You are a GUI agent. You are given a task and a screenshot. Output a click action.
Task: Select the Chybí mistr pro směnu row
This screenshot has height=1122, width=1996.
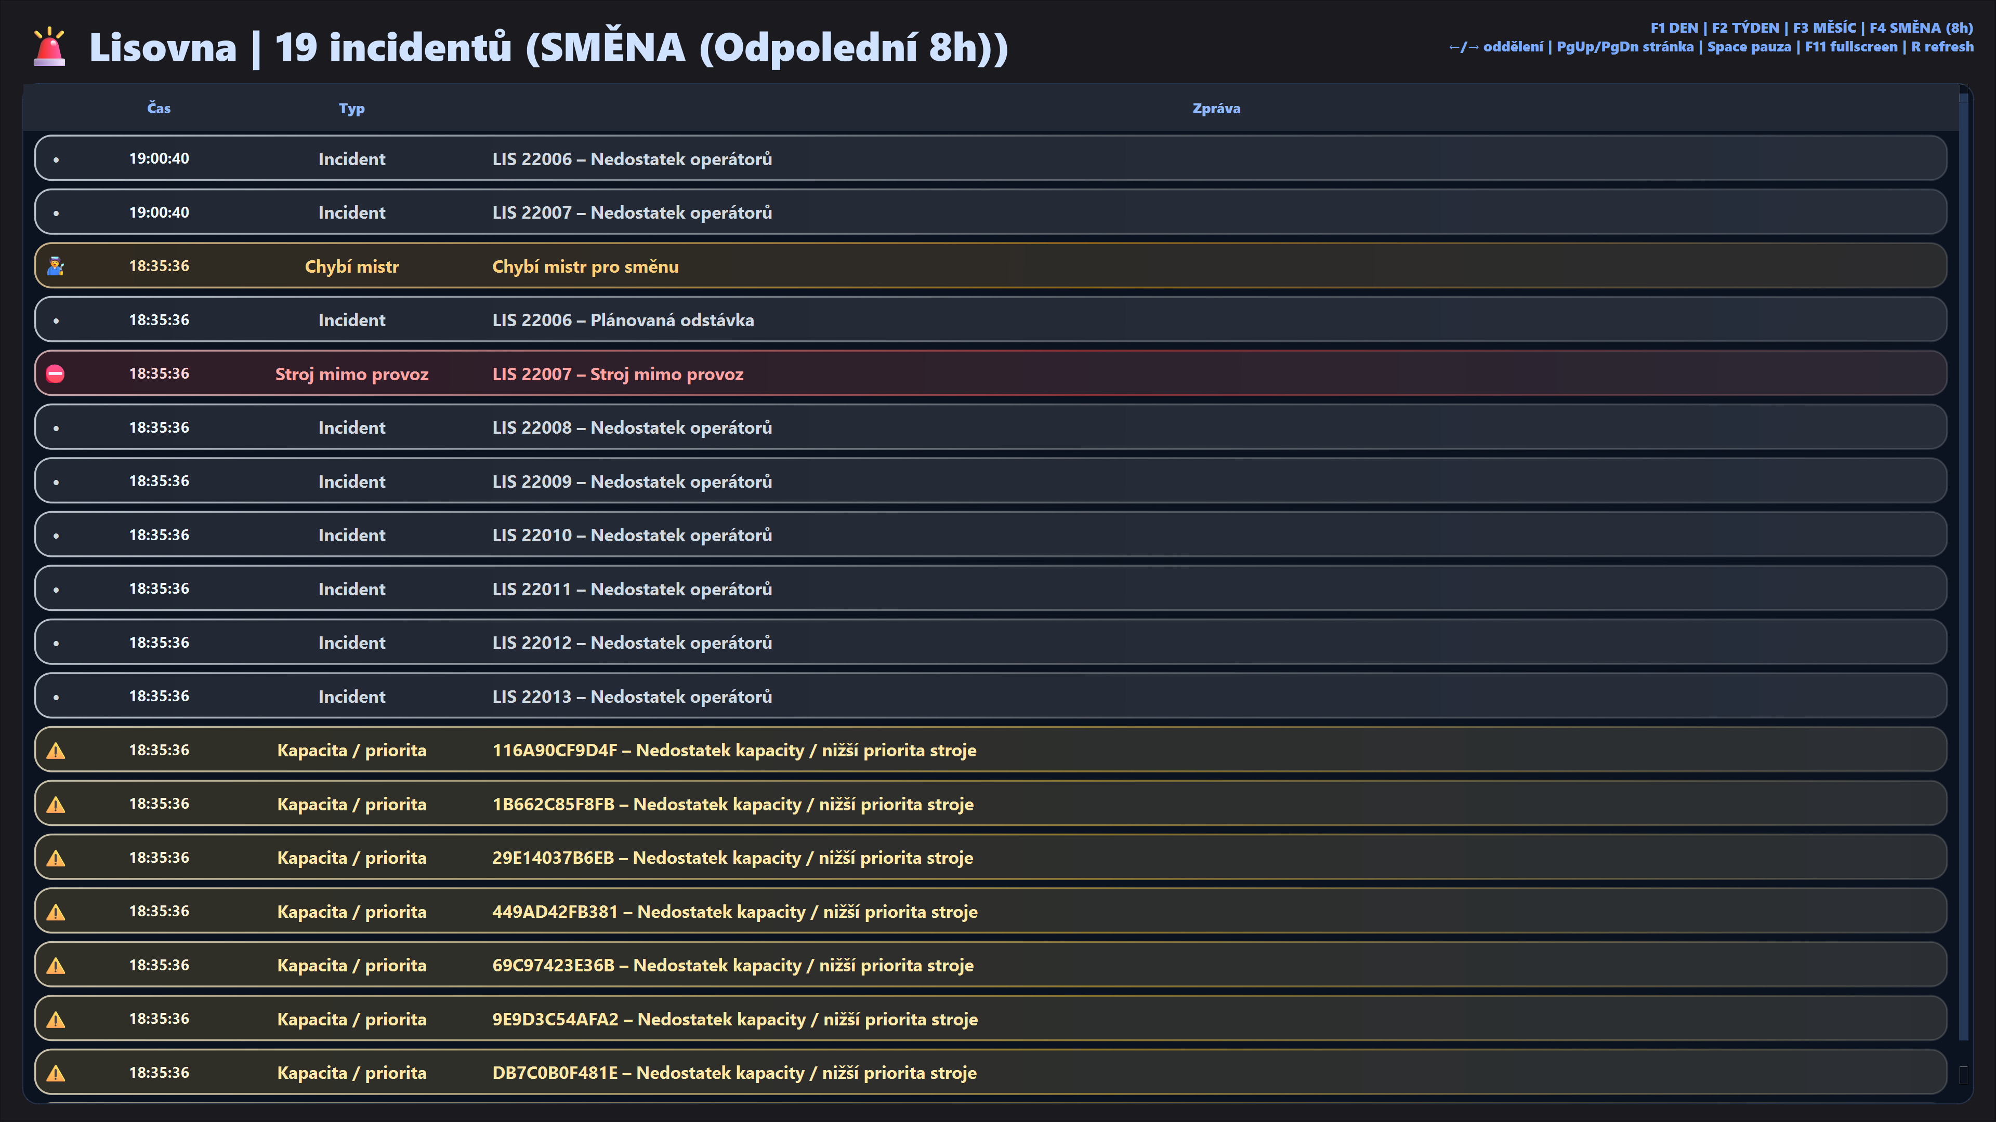tap(990, 266)
